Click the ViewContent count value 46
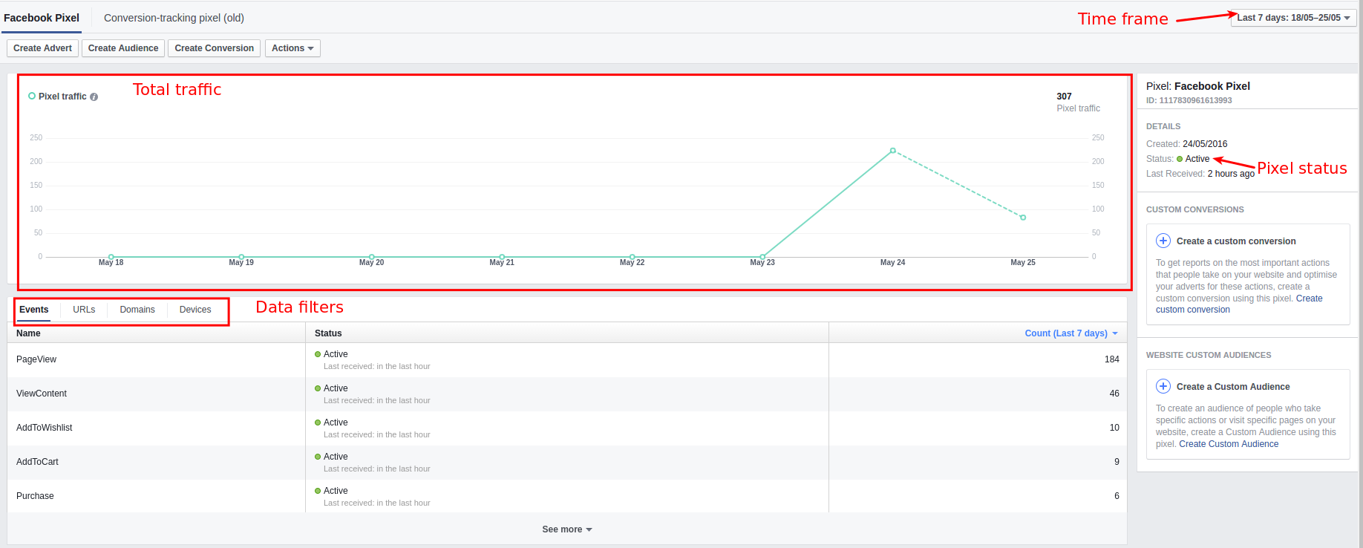The width and height of the screenshot is (1363, 548). tap(1114, 394)
